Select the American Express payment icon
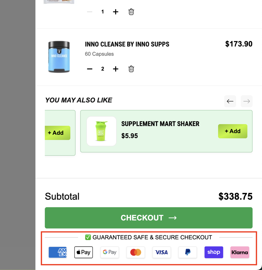Image resolution: width=262 pixels, height=270 pixels. point(58,252)
